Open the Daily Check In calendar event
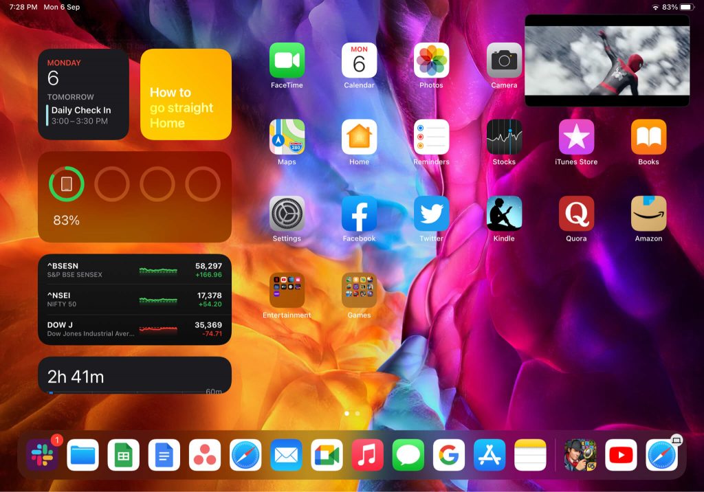Viewport: 704px width, 492px height. [x=79, y=115]
